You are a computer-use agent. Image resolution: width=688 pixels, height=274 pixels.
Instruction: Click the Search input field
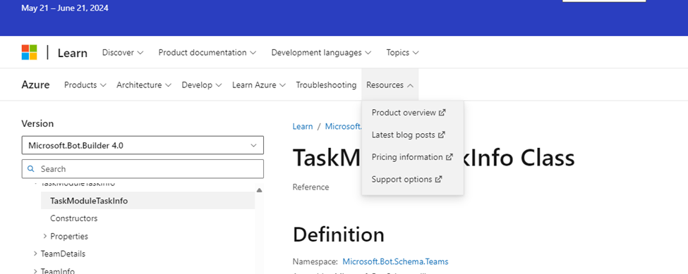click(x=143, y=168)
